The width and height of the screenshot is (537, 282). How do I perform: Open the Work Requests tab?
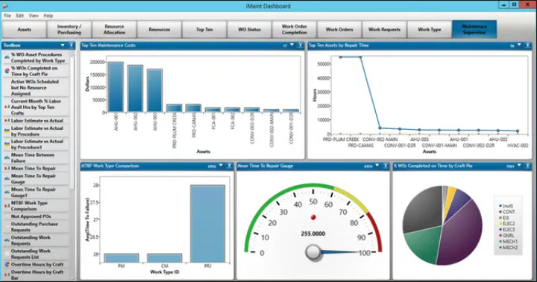coord(384,29)
